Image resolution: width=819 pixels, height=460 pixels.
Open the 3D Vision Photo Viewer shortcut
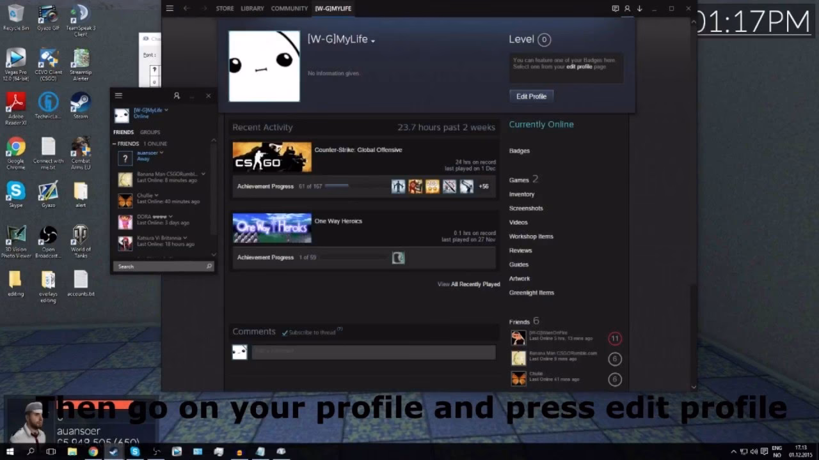tap(16, 241)
